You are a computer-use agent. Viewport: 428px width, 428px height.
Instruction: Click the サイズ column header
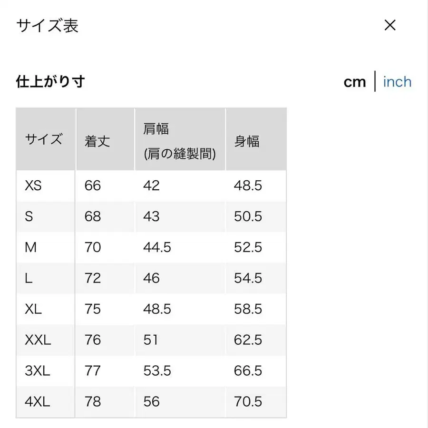[43, 139]
